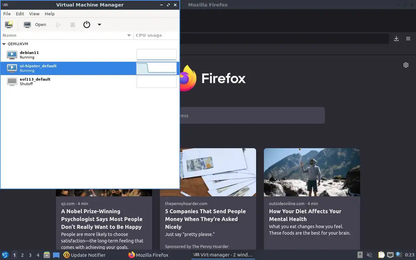
Task: Select sol113_default shutoff machine row
Action: tap(90, 82)
